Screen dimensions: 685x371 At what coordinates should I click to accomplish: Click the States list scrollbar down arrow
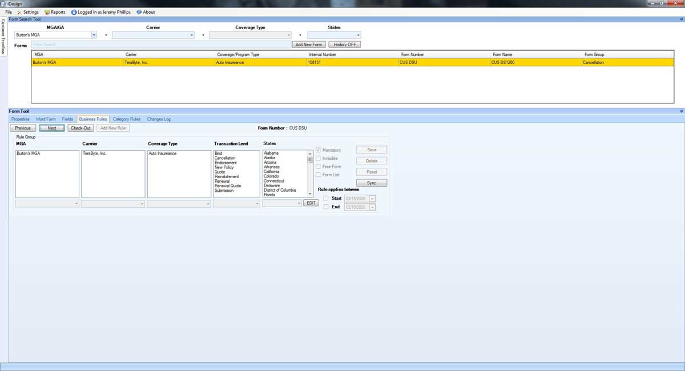(311, 195)
